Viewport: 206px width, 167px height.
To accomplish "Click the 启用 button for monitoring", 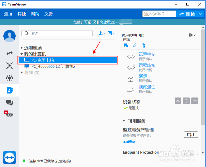I will point(191,134).
